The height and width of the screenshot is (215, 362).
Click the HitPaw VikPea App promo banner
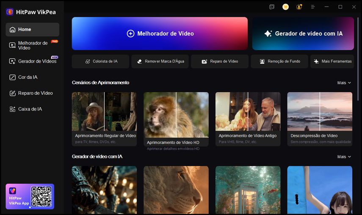[x=30, y=196]
